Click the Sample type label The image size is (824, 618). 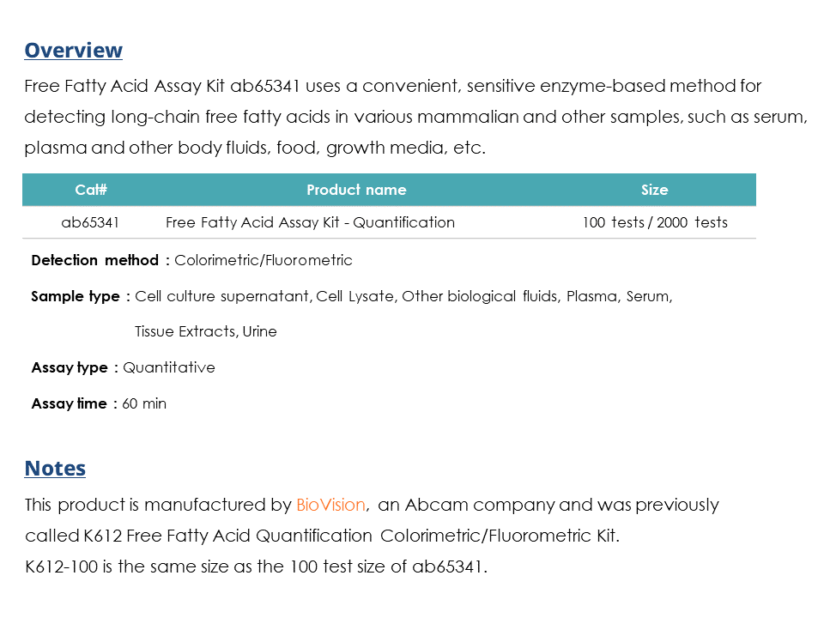coord(76,296)
